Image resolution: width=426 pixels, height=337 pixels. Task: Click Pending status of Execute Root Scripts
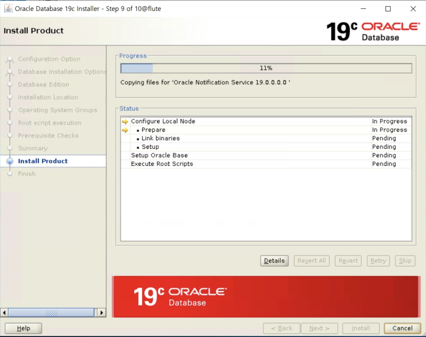coord(384,164)
